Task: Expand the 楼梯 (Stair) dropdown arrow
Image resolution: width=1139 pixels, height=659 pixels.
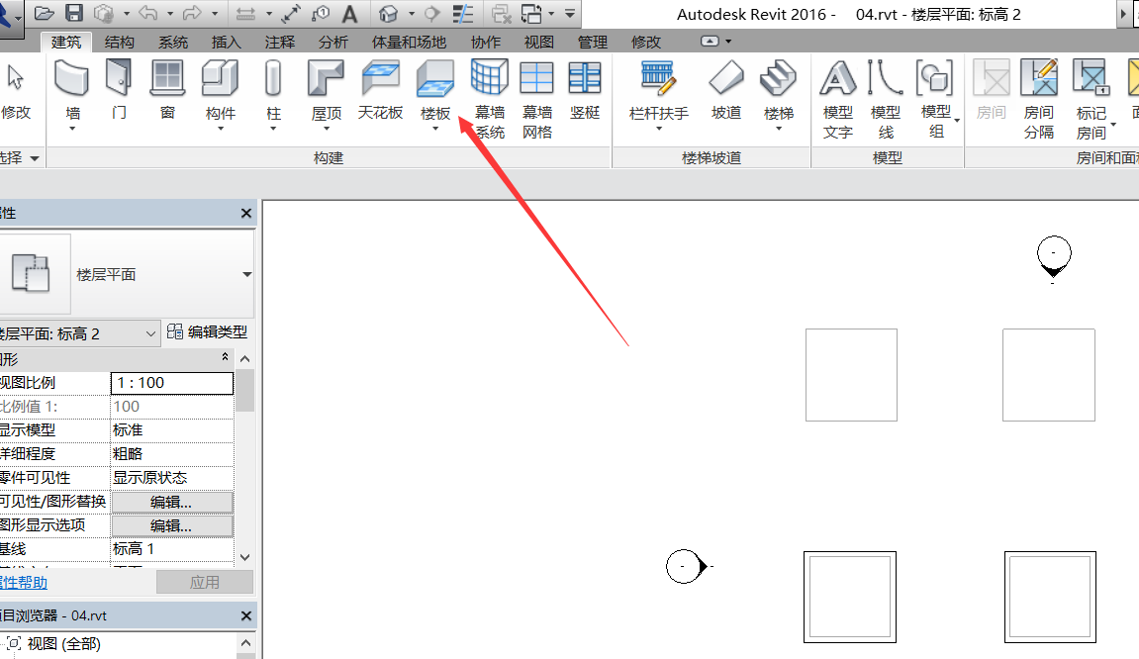Action: [779, 130]
